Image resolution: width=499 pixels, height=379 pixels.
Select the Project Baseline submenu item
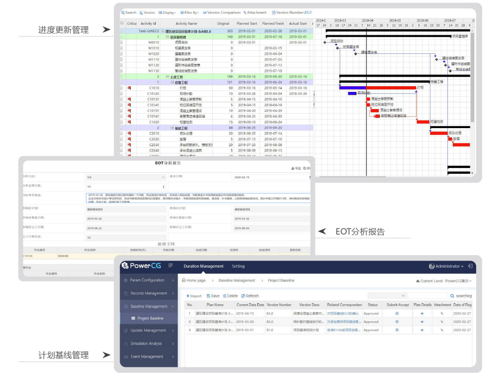pos(149,319)
